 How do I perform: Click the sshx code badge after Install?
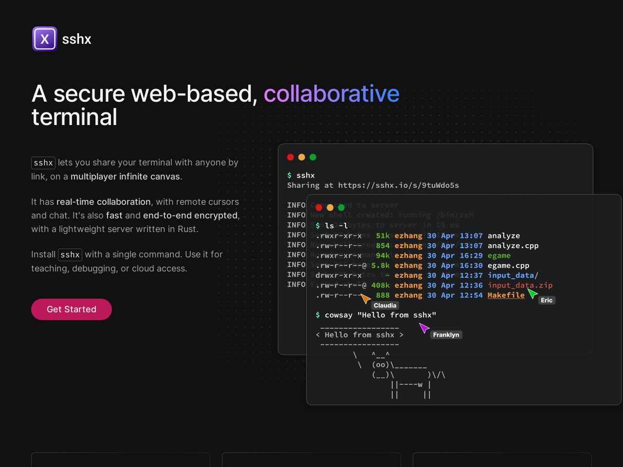pyautogui.click(x=70, y=254)
